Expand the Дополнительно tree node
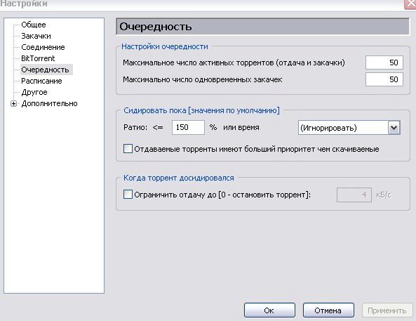Screen dimensions: 416x321 [x=14, y=104]
